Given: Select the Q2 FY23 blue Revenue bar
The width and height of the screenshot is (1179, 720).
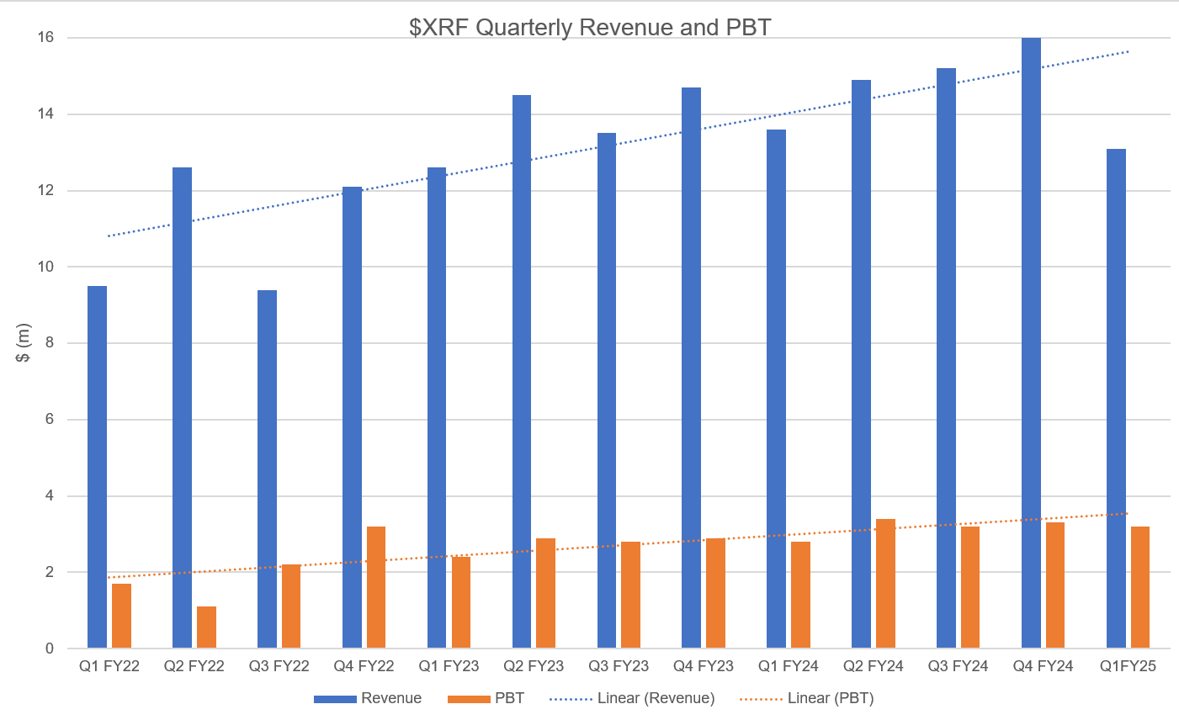Looking at the screenshot, I should (x=522, y=372).
